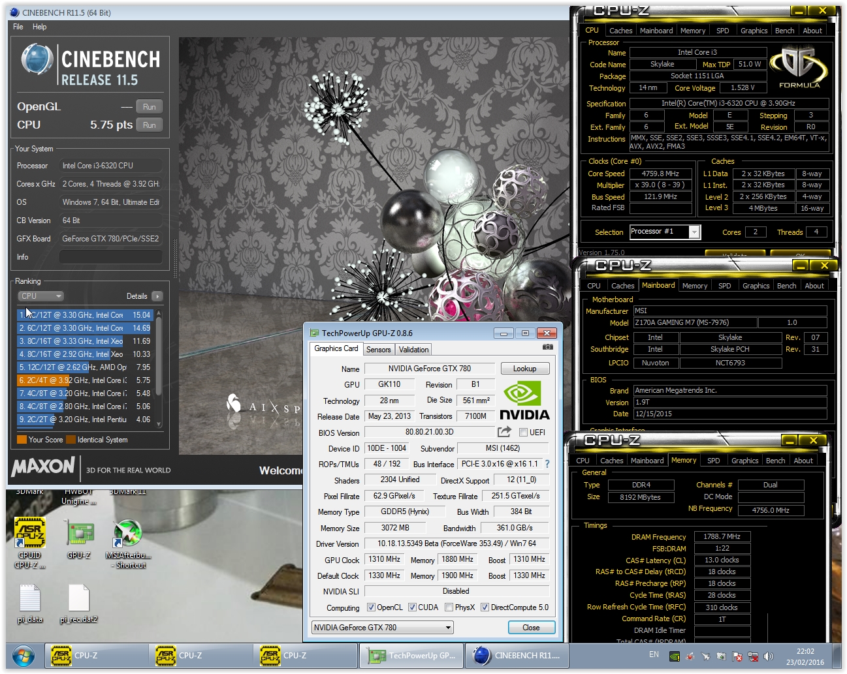
Task: Click the first CPU-Z taskbar button
Action: pos(97,656)
